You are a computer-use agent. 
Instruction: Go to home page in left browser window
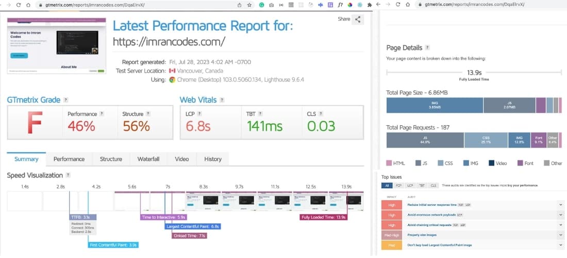pyautogui.click(x=28, y=5)
